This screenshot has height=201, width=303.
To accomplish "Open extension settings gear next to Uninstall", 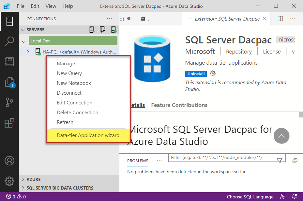I will (x=213, y=73).
